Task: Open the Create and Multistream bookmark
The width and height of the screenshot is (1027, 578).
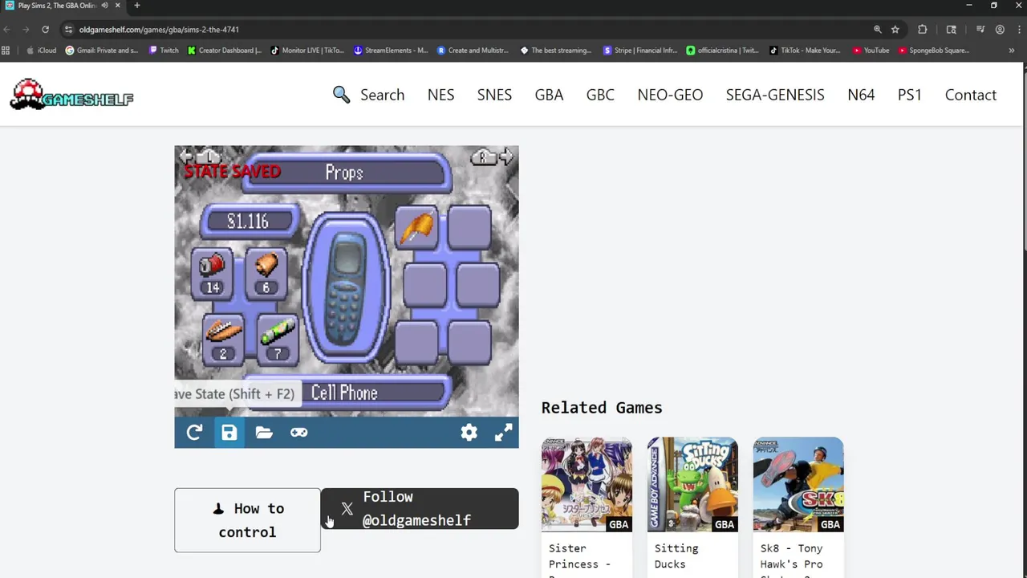Action: 473,51
